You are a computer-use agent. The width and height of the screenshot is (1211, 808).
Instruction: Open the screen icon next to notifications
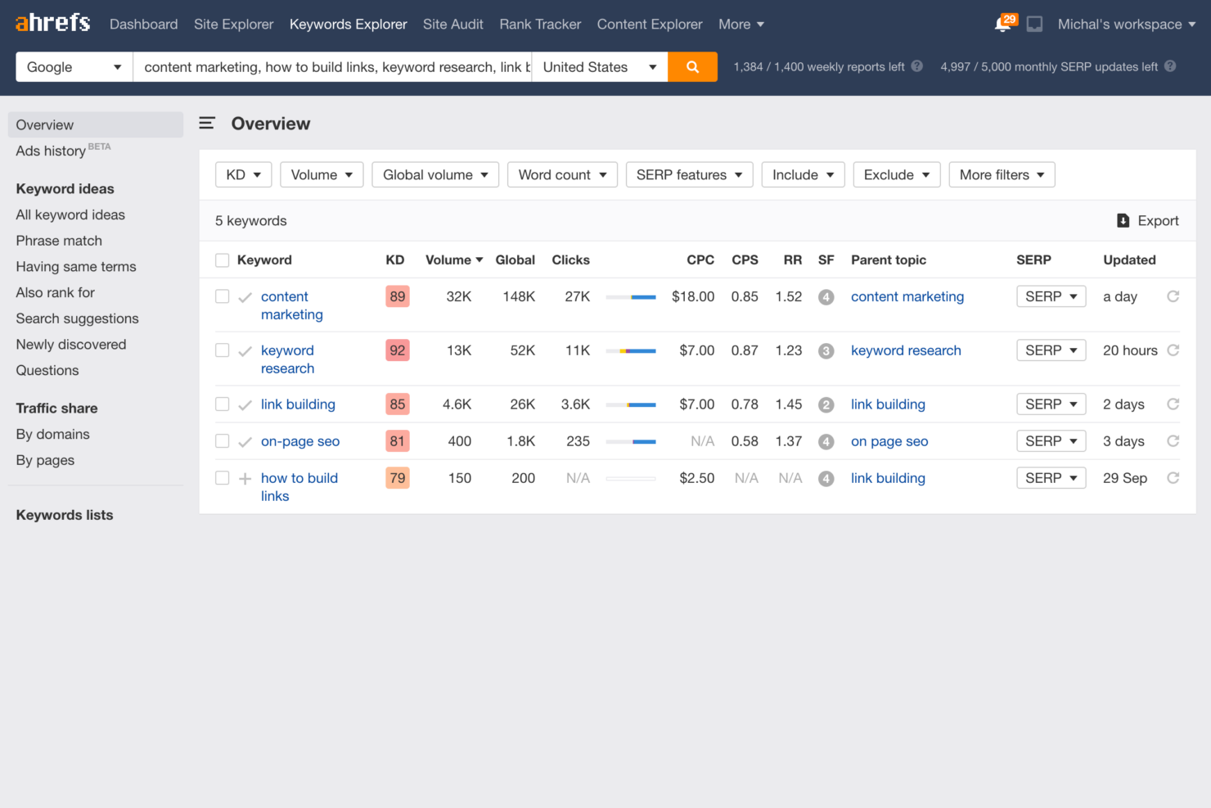pos(1034,25)
